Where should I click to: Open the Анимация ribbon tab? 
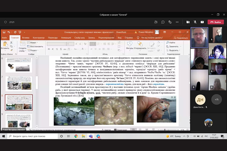[66, 38]
